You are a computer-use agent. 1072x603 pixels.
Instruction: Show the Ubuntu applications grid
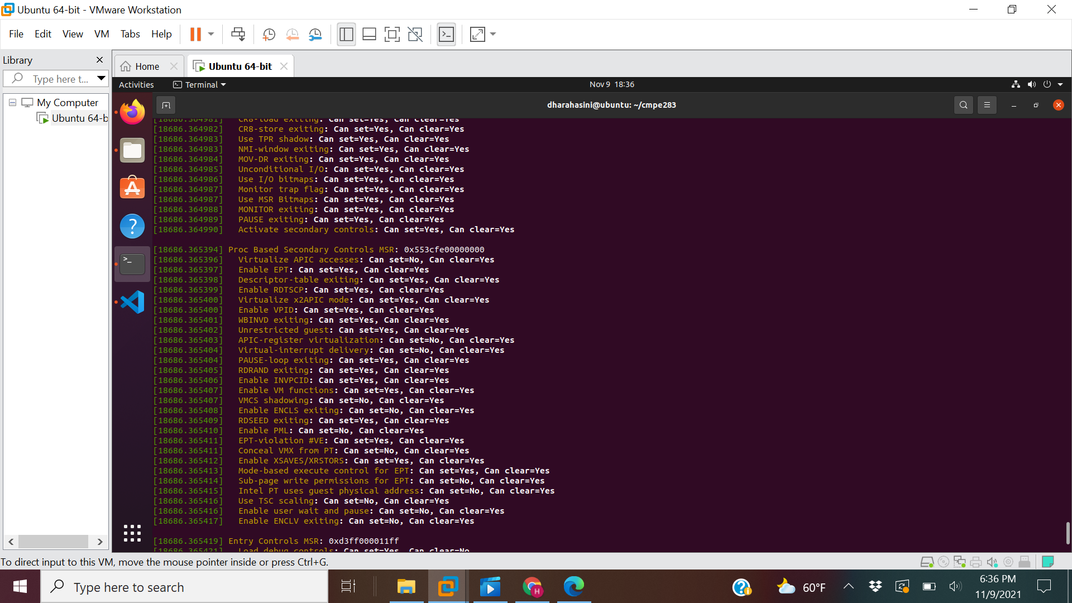click(x=132, y=533)
